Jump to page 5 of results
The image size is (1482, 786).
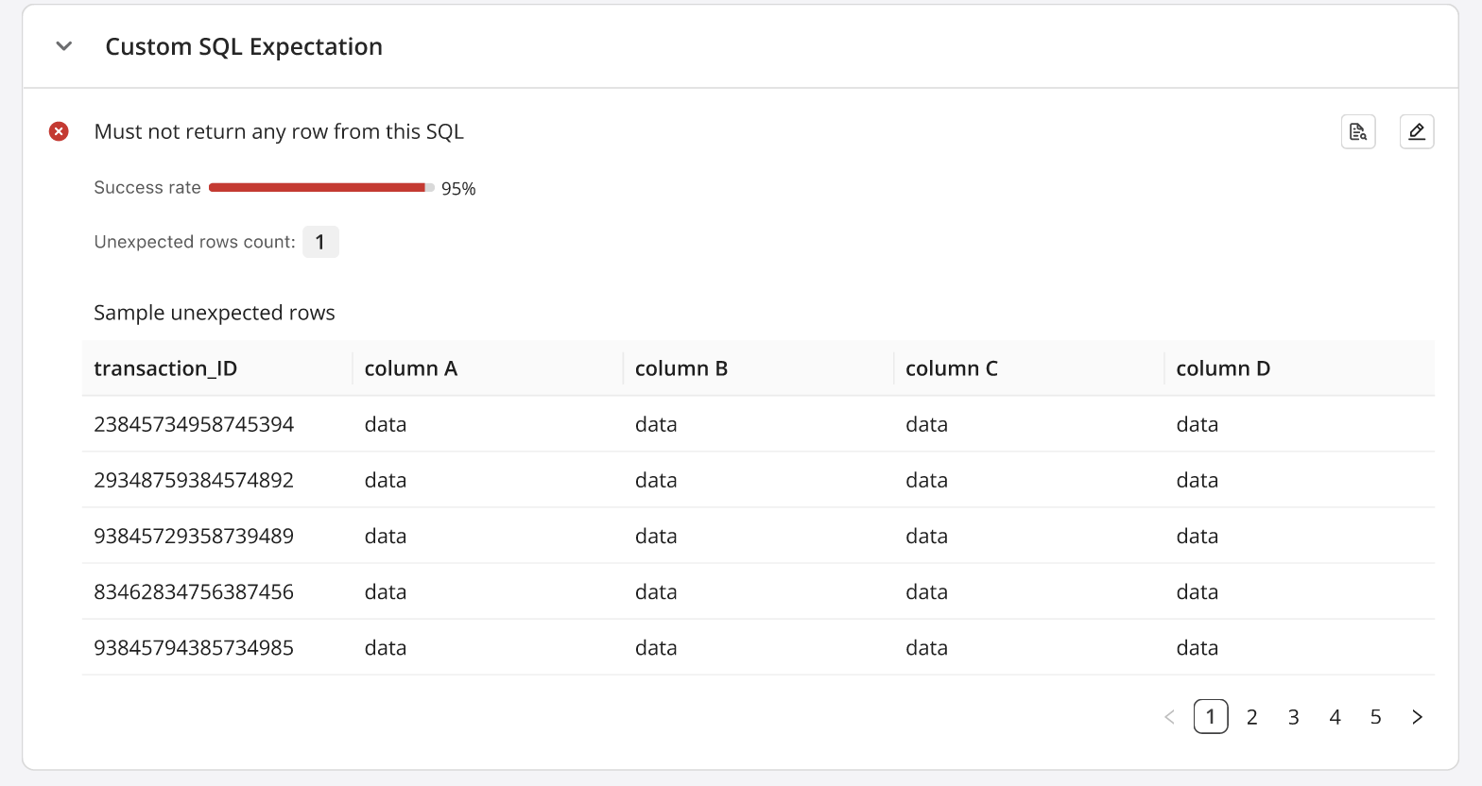click(1375, 717)
